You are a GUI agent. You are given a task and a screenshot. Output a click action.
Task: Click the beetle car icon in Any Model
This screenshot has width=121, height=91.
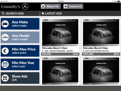(x=5, y=37)
